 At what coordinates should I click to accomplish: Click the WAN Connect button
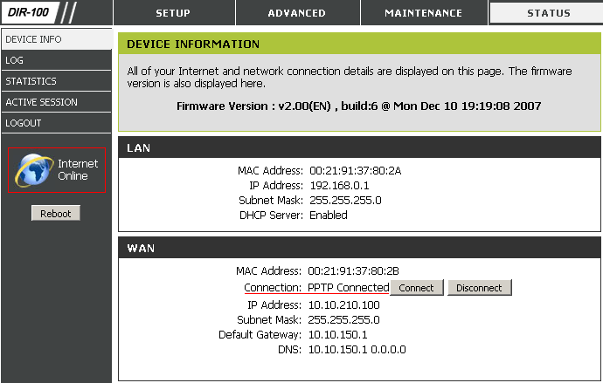[417, 288]
